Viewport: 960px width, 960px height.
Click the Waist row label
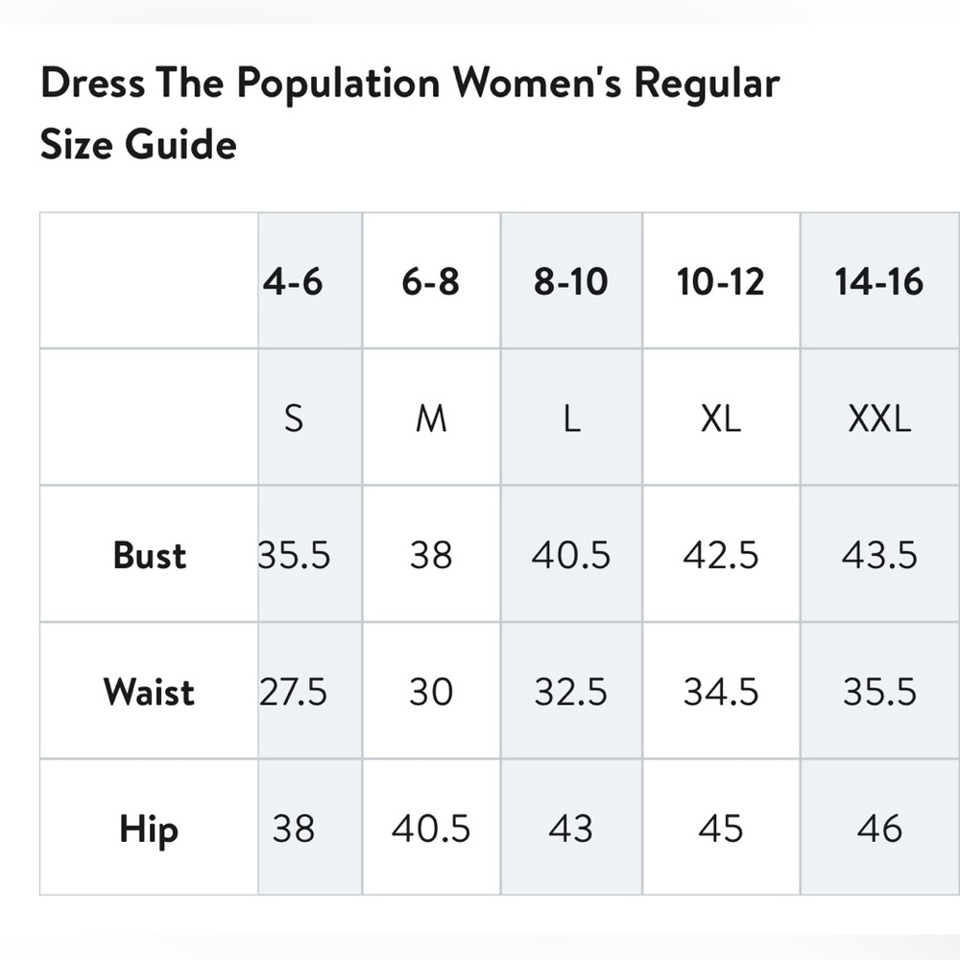tap(150, 691)
